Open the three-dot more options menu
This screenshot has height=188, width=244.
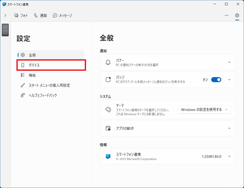tap(226, 15)
